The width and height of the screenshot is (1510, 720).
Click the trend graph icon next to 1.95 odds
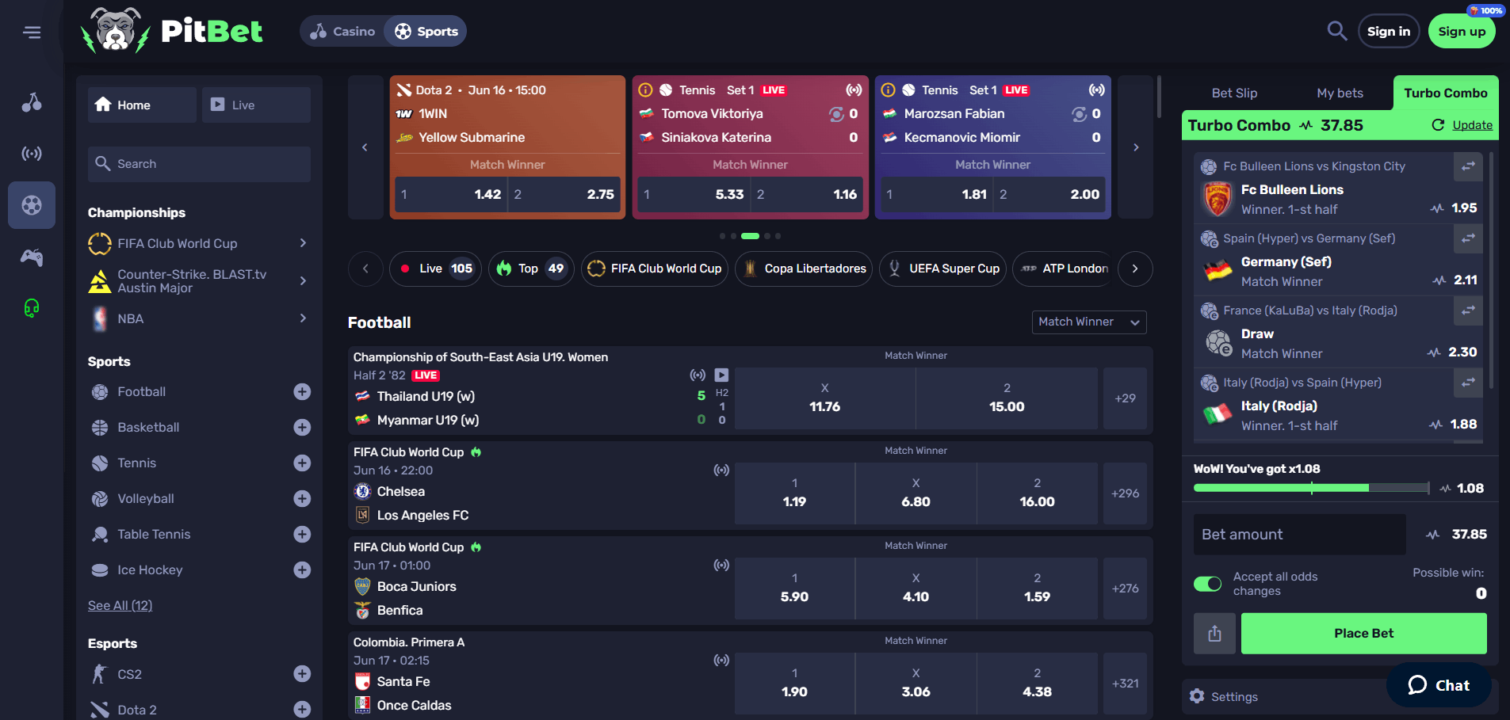click(x=1435, y=208)
